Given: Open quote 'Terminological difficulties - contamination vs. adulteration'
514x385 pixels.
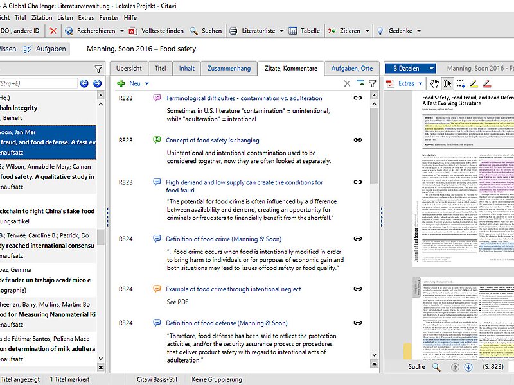Looking at the screenshot, I should (x=244, y=98).
